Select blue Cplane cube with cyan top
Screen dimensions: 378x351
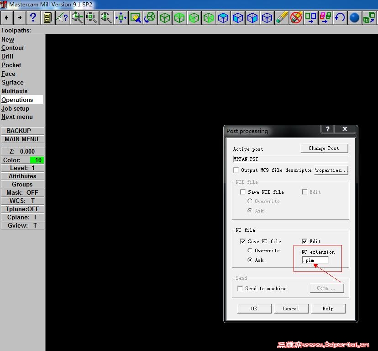coord(223,18)
